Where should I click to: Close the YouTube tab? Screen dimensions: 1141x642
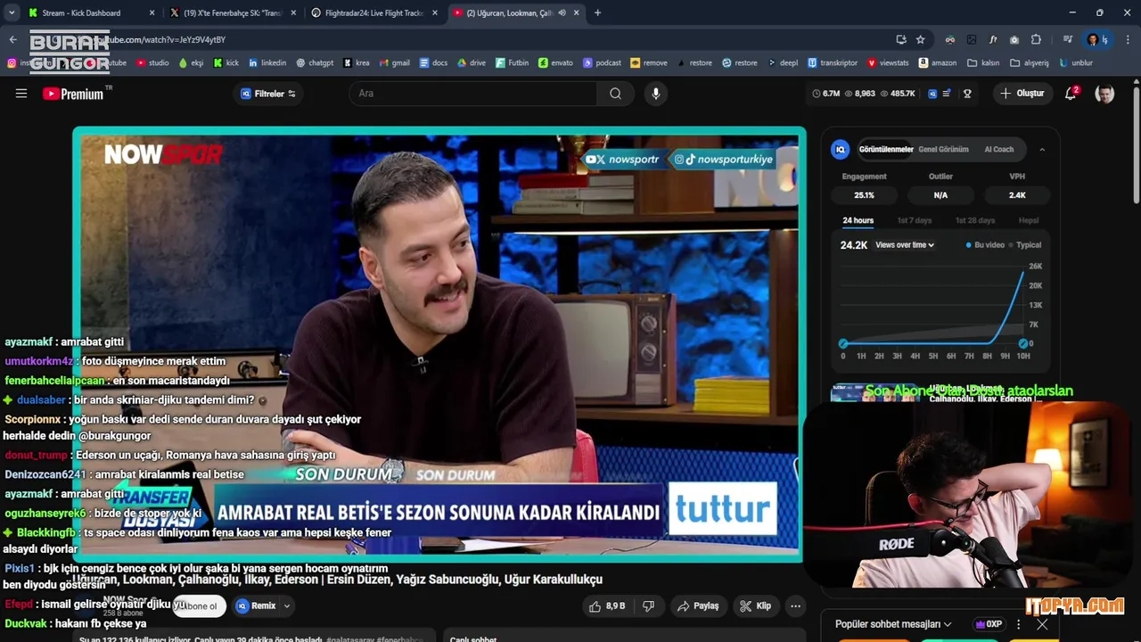576,12
